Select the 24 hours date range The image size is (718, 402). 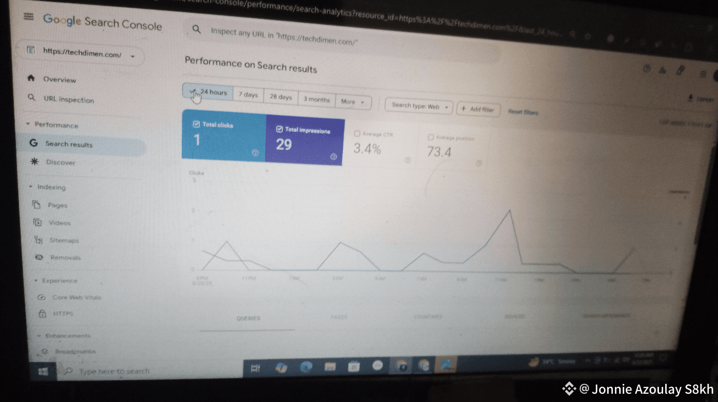(208, 92)
